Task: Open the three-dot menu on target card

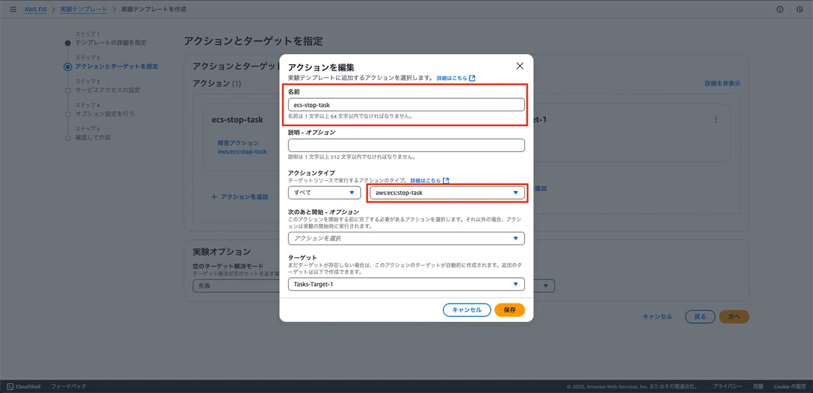Action: point(716,119)
